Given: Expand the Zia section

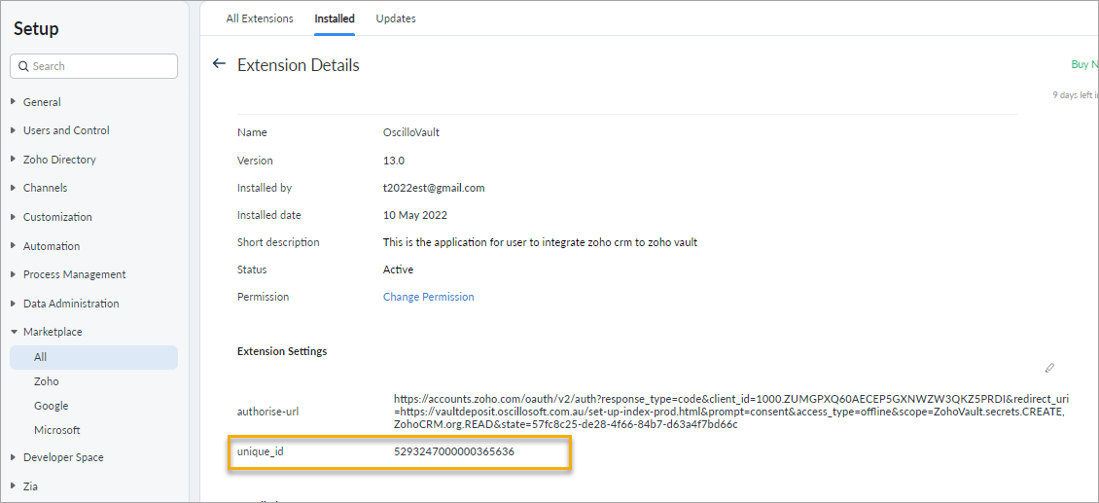Looking at the screenshot, I should tap(14, 486).
